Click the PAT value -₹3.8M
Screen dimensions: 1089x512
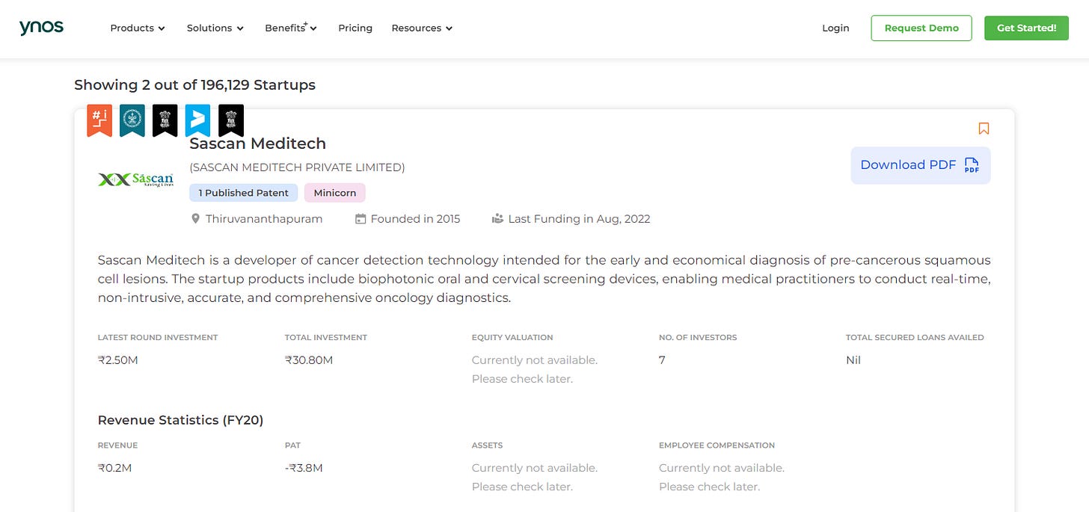point(304,468)
